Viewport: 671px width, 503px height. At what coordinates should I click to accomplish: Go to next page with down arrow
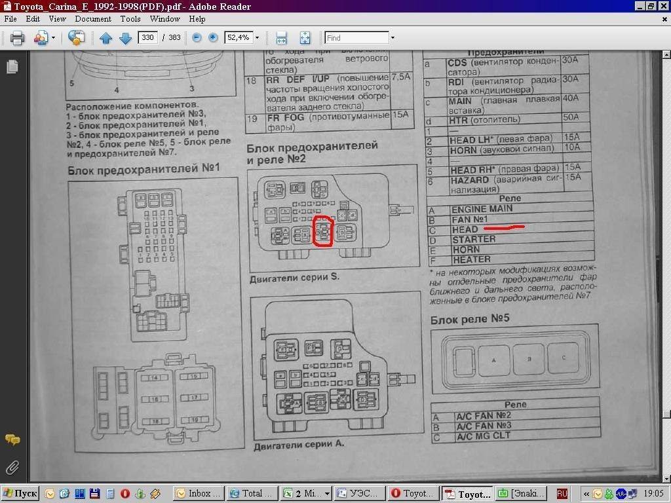pyautogui.click(x=125, y=38)
